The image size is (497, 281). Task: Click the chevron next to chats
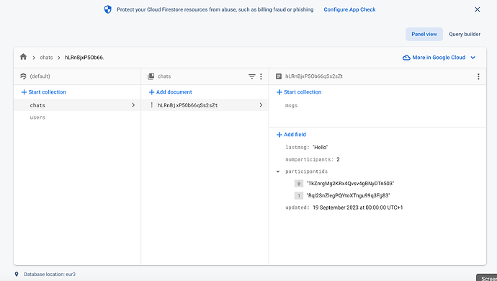tap(133, 105)
